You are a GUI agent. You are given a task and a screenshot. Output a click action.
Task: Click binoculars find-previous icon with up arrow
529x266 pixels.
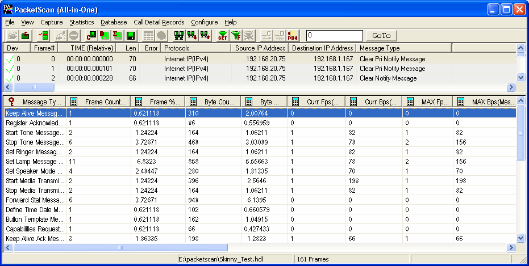(x=205, y=35)
